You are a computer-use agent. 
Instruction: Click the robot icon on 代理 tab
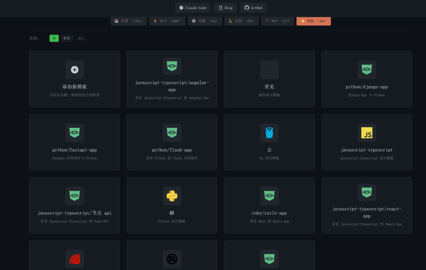point(116,21)
